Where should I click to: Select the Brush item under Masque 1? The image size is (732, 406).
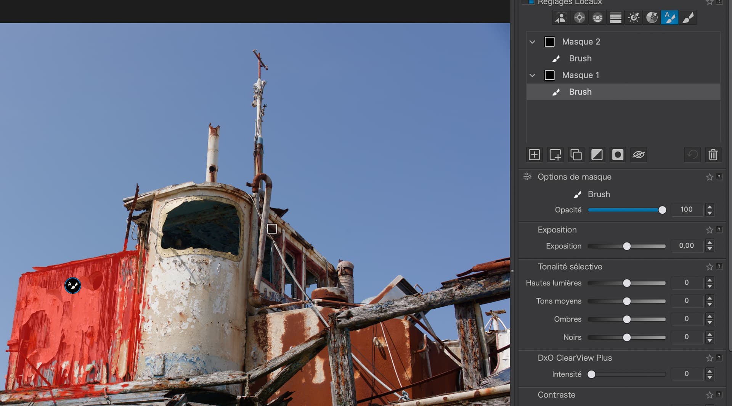coord(580,92)
